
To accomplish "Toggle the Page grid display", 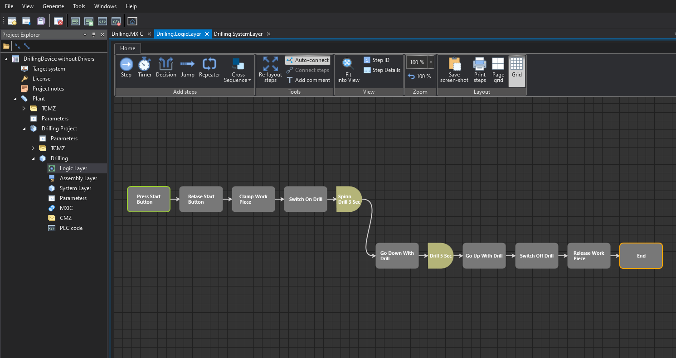I will [498, 70].
